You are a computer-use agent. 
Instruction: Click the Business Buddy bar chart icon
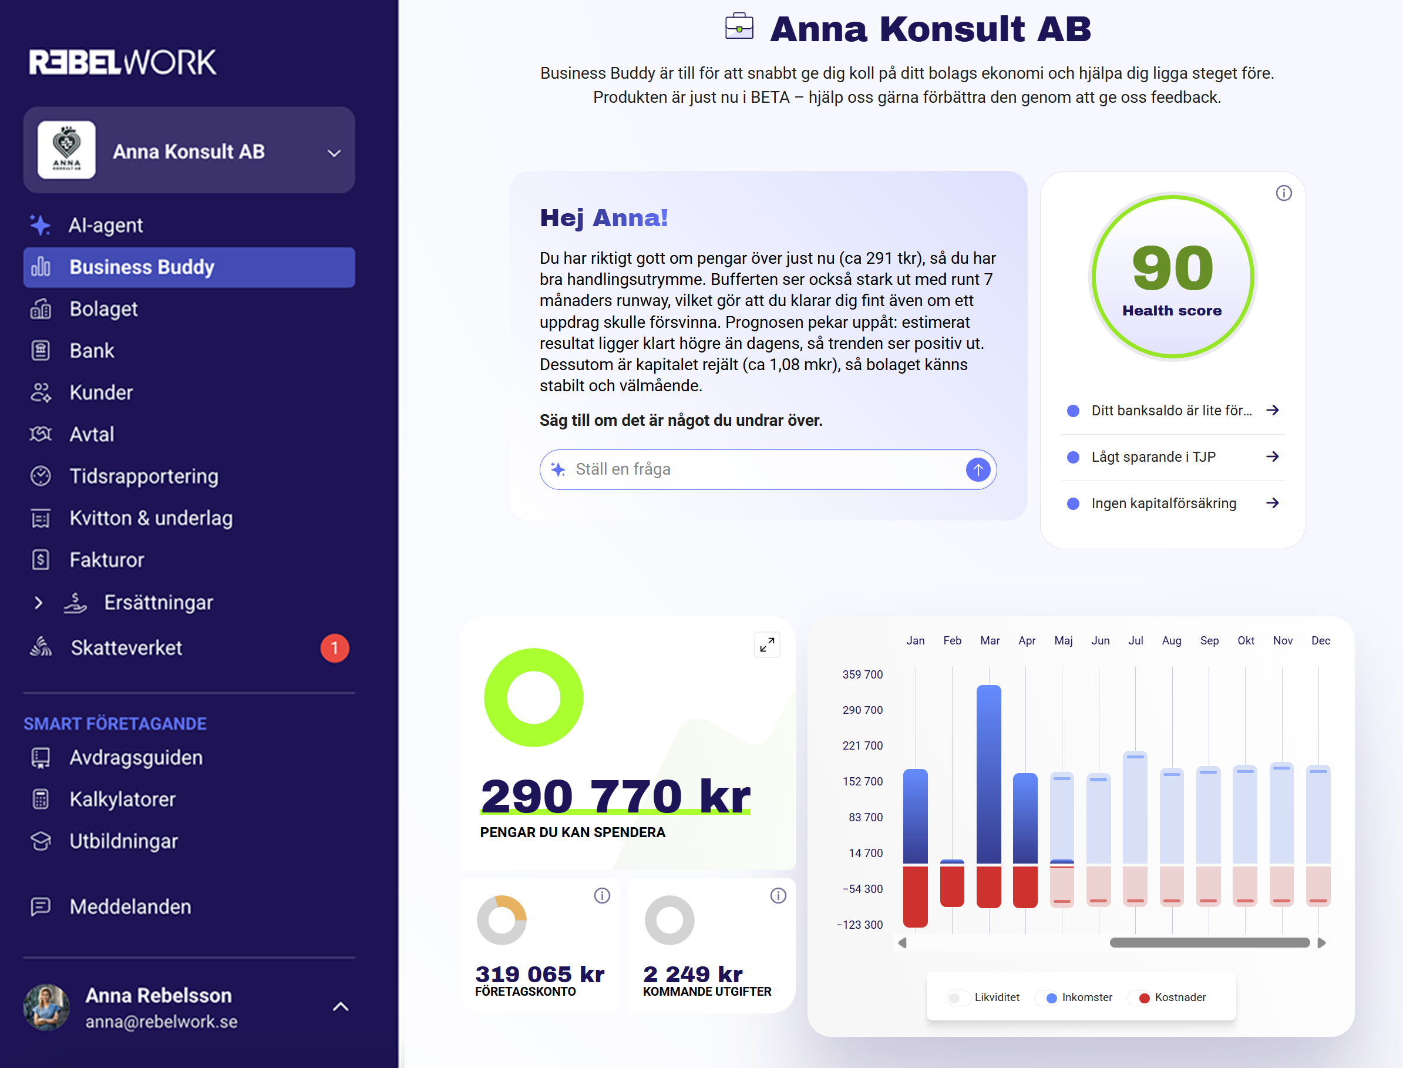coord(40,267)
